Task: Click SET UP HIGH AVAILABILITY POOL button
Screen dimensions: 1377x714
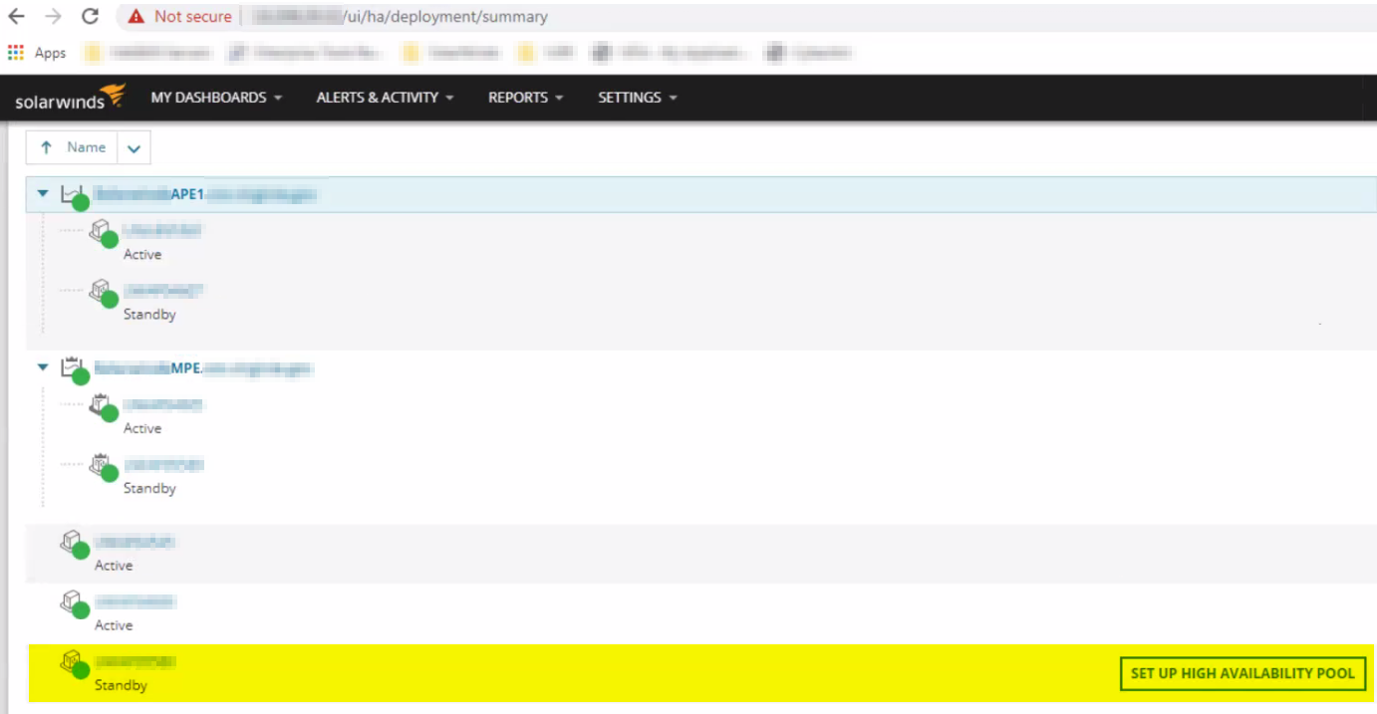Action: point(1240,672)
